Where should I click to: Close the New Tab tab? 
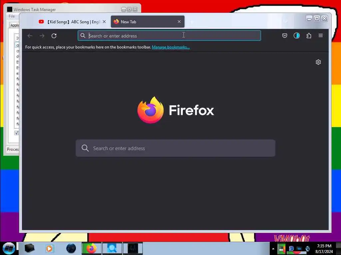coord(179,22)
